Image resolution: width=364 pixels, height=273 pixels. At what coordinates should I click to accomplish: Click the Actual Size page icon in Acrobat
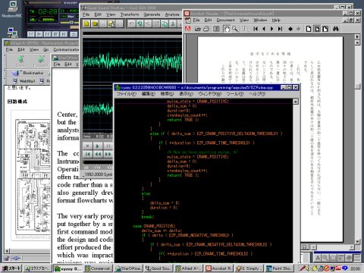pos(309,29)
